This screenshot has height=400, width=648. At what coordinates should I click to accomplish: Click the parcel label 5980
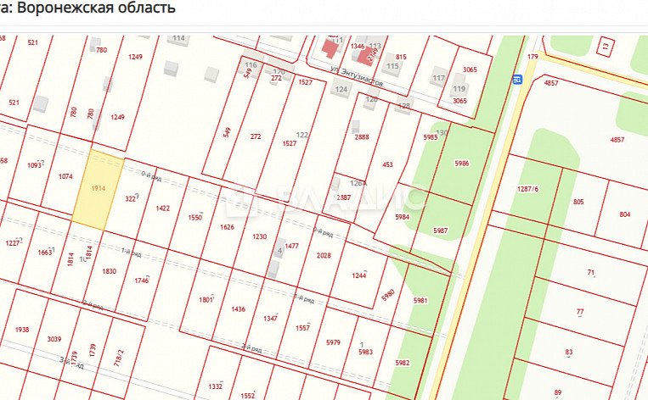pyautogui.click(x=388, y=295)
